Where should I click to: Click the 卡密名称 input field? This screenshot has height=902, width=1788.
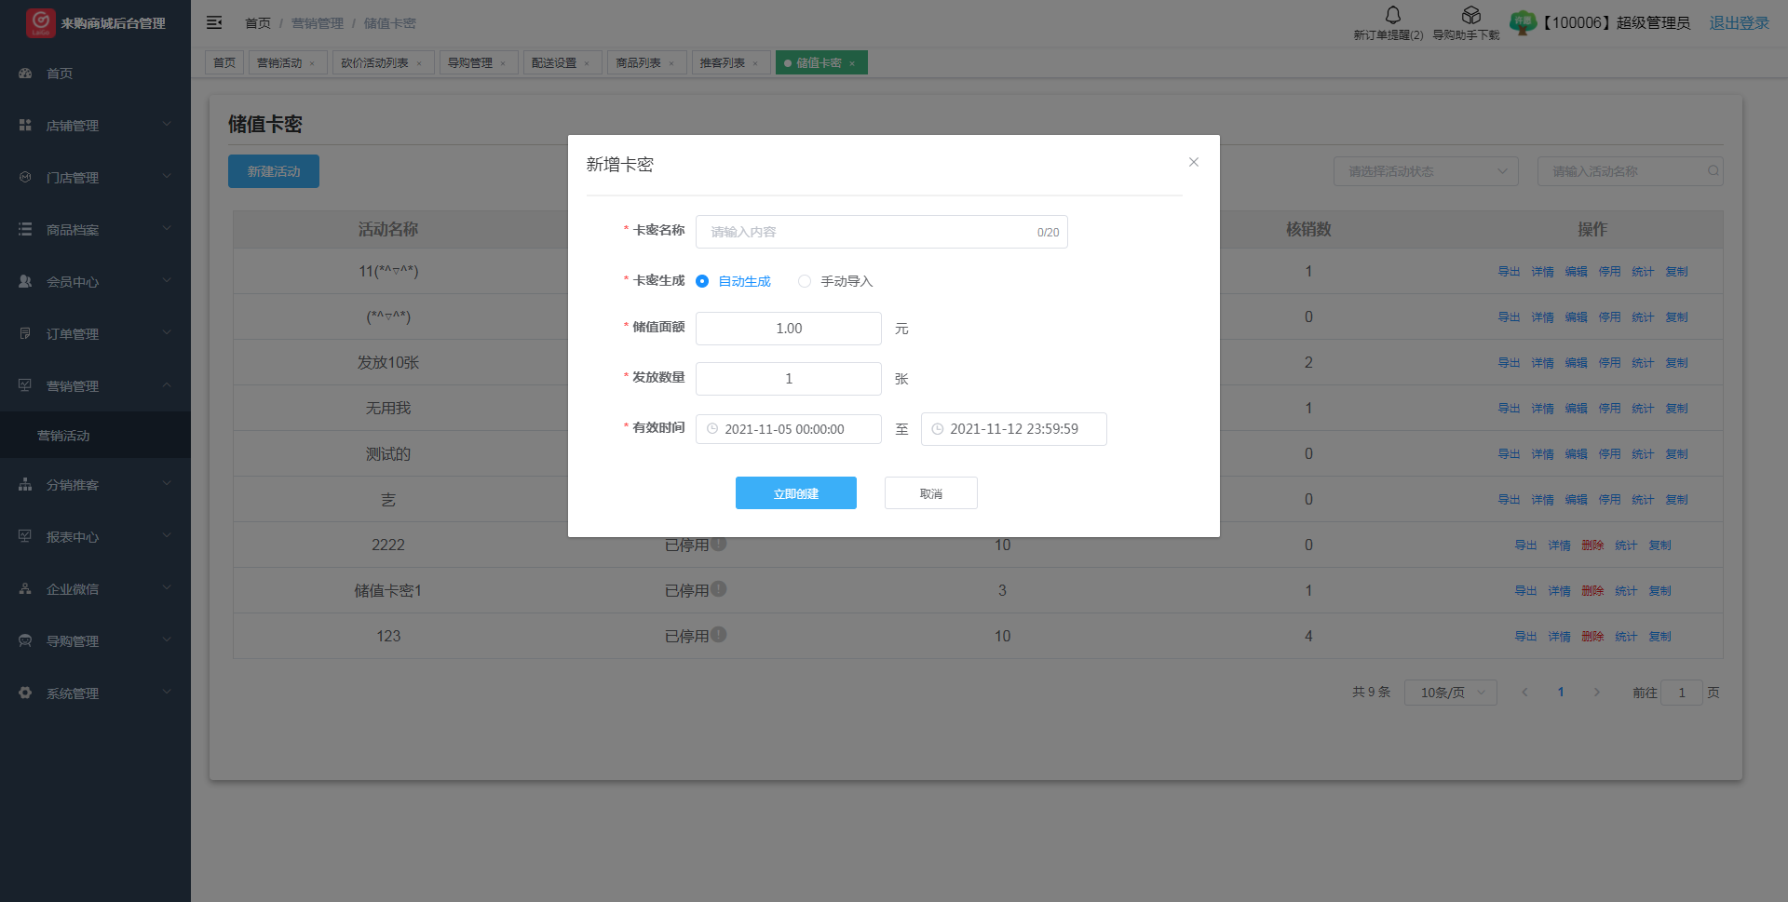[866, 232]
